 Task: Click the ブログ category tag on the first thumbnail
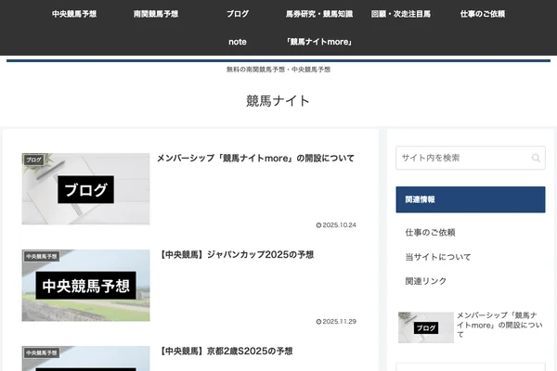(33, 160)
